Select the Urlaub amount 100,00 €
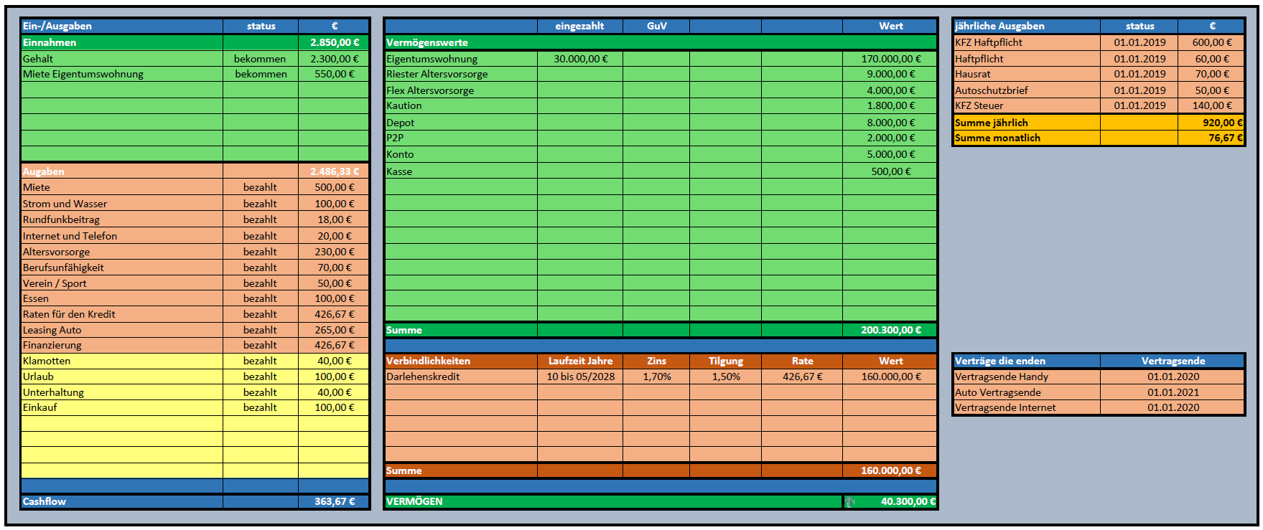1263x530 pixels. (334, 377)
